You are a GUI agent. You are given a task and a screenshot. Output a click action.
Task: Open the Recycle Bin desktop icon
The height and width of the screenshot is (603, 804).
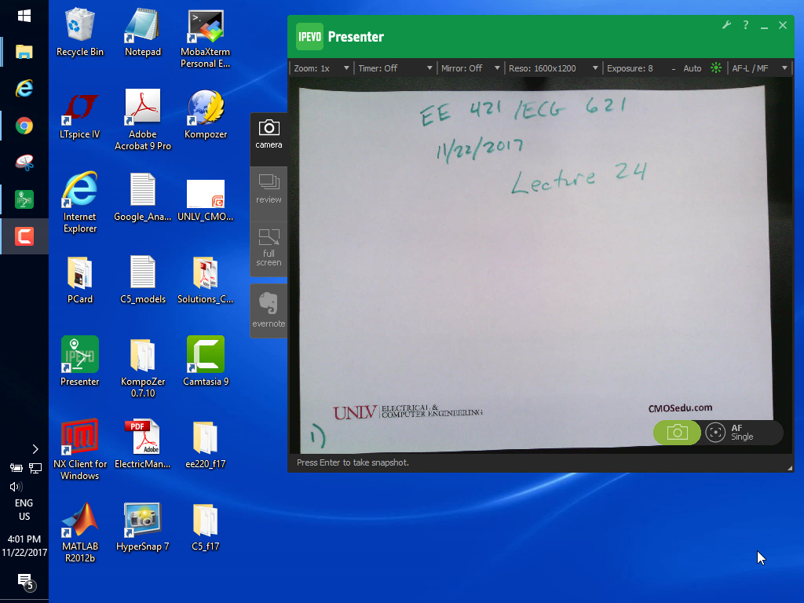(x=79, y=31)
